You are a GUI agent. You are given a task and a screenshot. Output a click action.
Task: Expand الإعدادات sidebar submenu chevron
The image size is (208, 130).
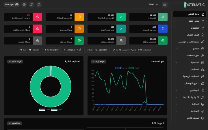[x=176, y=111]
